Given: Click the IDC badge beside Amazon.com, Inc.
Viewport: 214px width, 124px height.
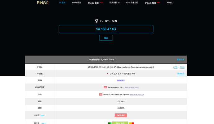Looking at the screenshot, I should pos(105,87).
